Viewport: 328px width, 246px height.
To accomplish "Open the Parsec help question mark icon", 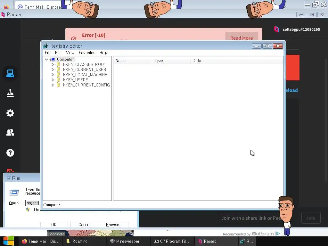I will coord(10,153).
